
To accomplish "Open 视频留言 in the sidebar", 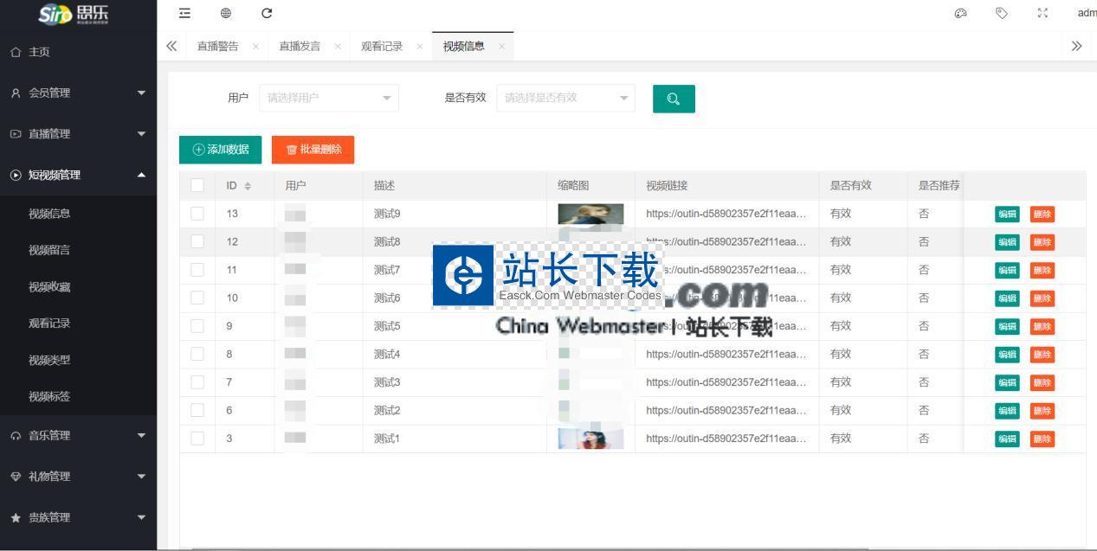I will [x=49, y=250].
